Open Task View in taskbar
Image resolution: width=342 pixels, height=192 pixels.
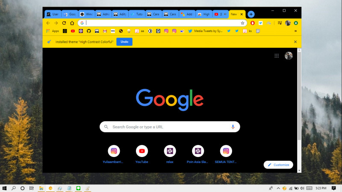32,188
